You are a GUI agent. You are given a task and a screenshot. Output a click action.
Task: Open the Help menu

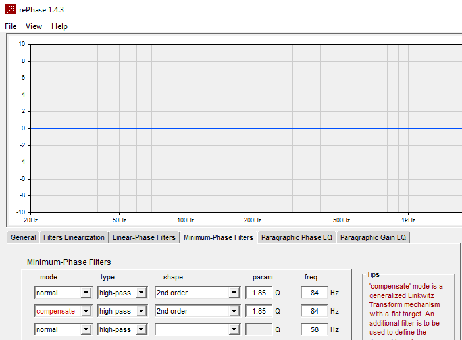(x=59, y=26)
